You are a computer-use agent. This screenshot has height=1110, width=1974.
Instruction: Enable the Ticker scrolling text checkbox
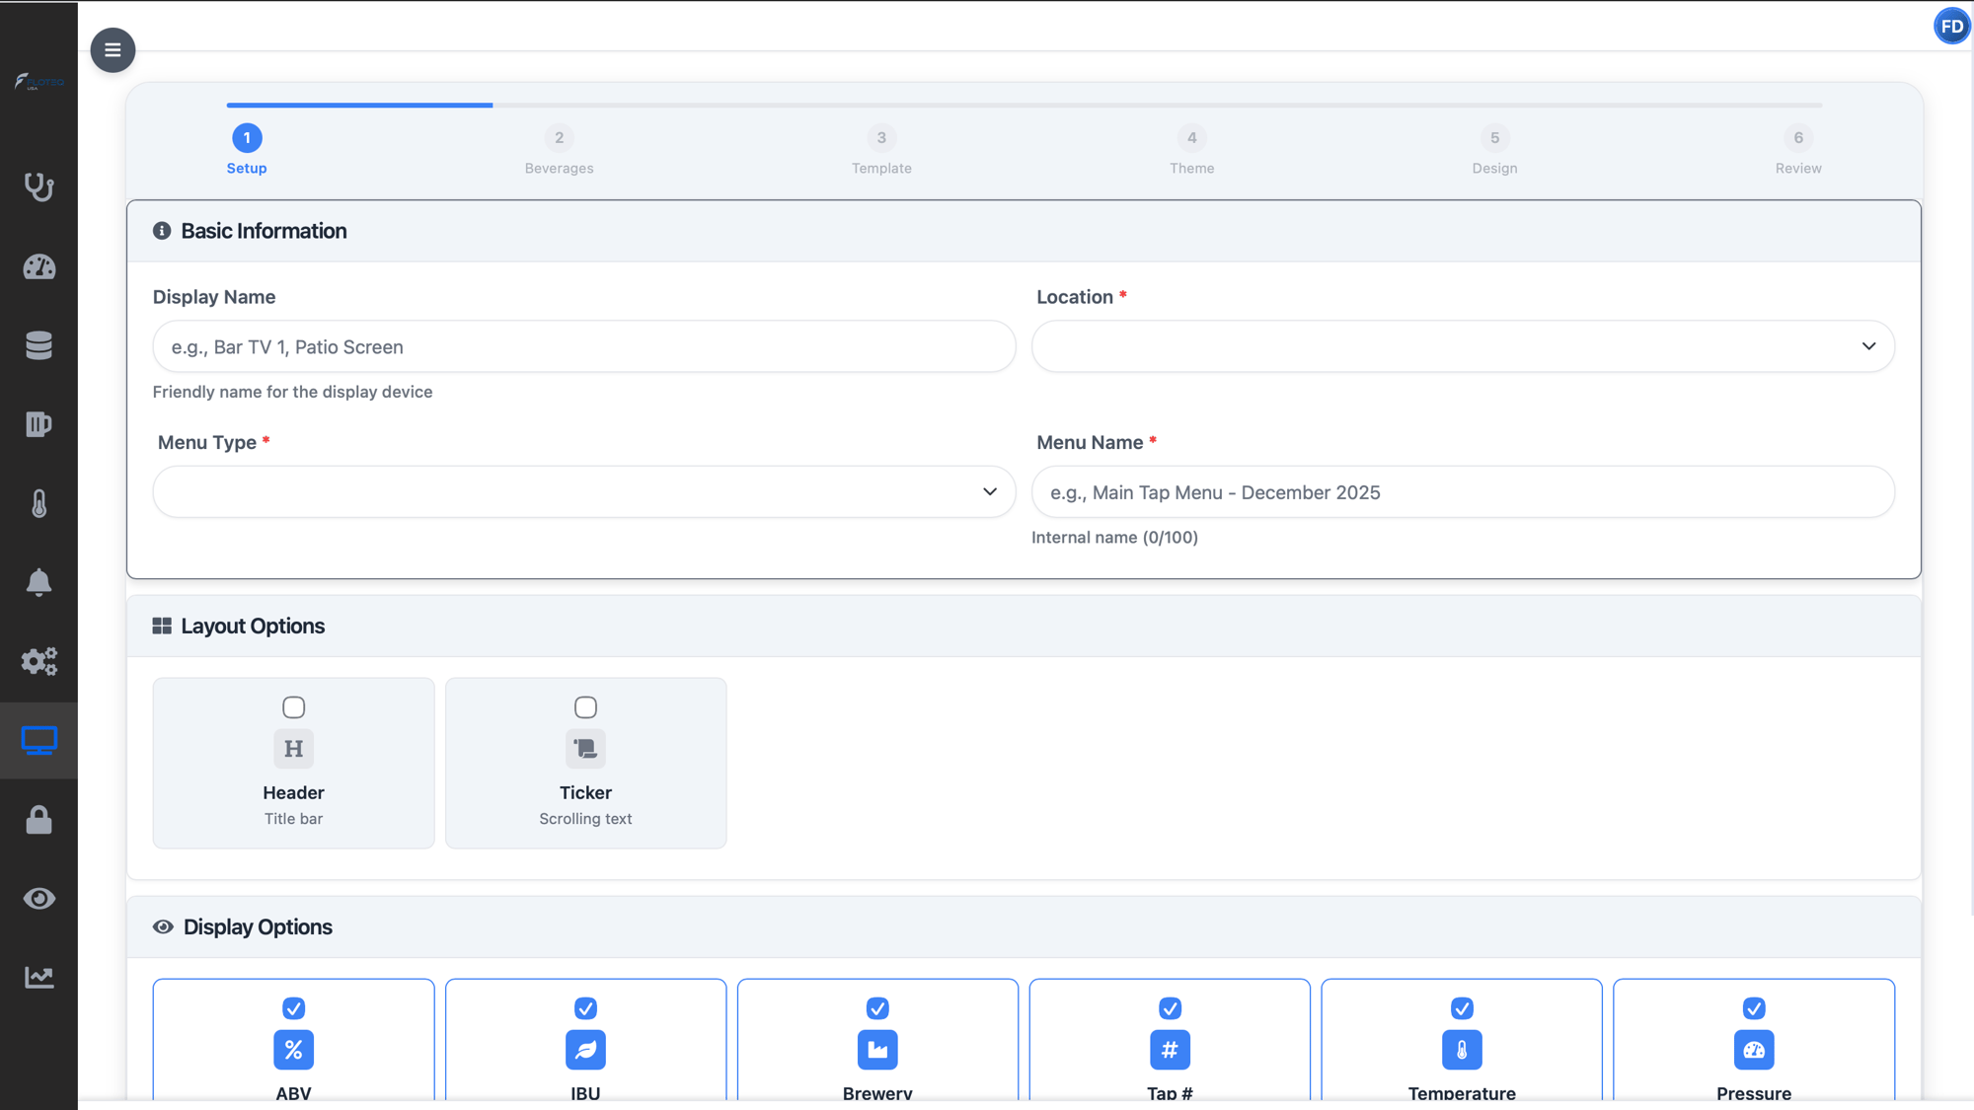585,707
